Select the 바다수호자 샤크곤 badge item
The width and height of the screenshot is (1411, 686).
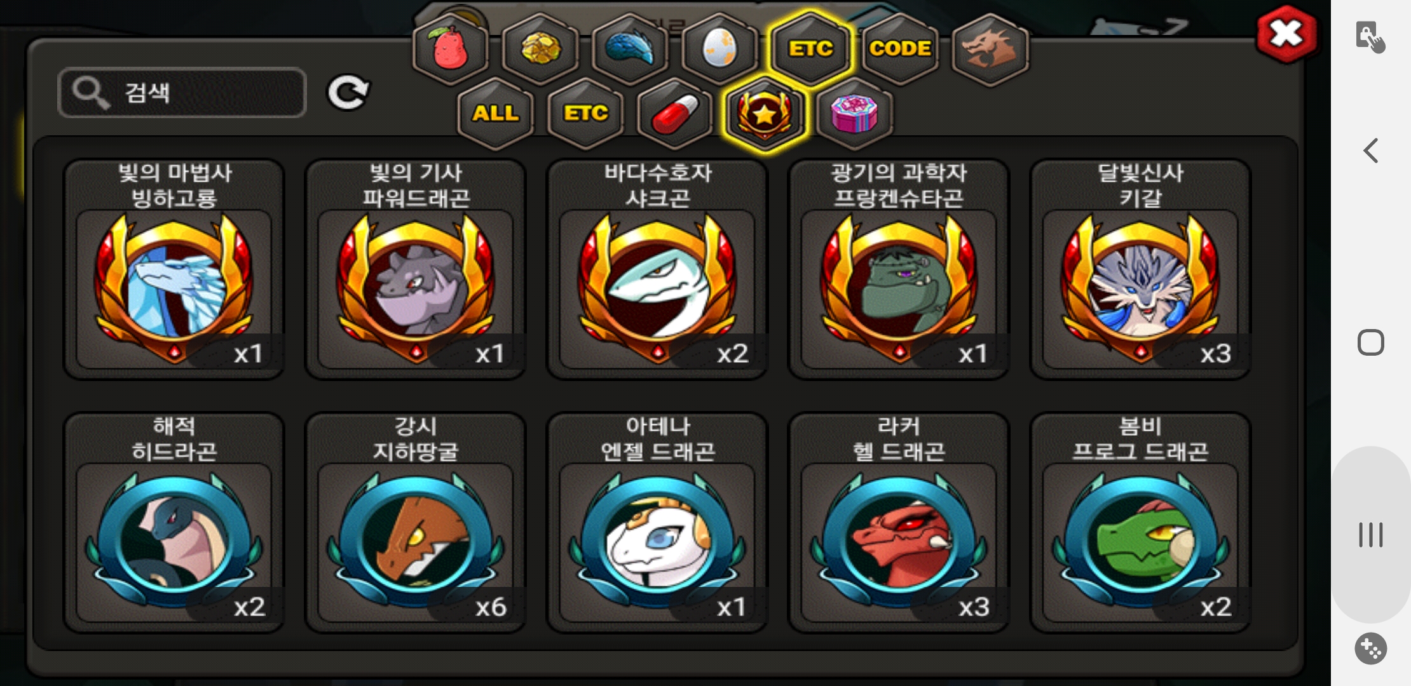pos(657,269)
